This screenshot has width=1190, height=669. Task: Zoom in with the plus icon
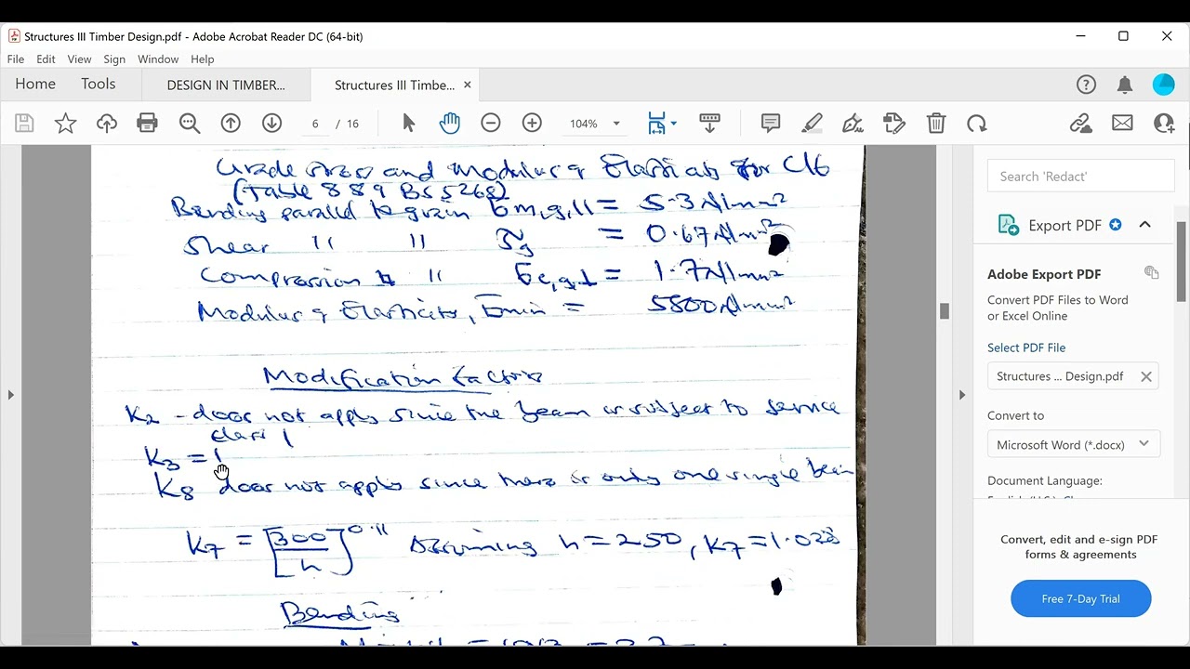(532, 124)
